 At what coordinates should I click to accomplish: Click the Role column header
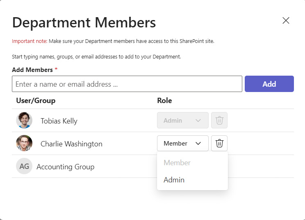[x=164, y=101]
